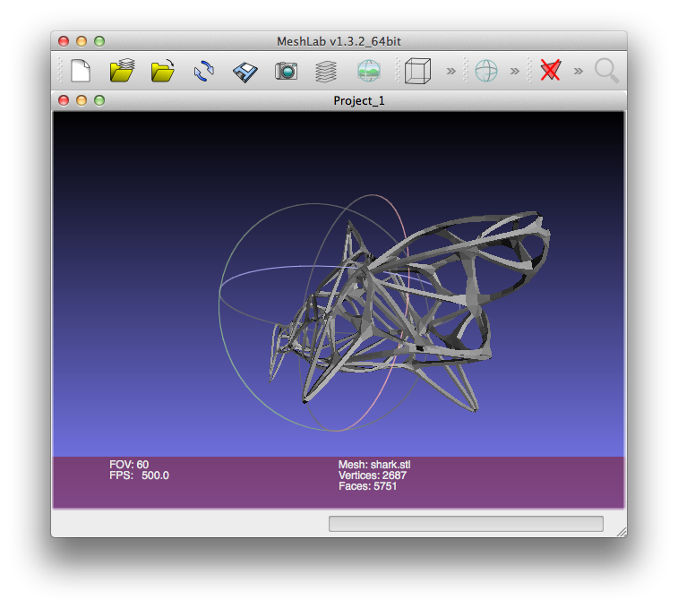Minimize the Project_1 subwindow
The image size is (678, 608).
click(82, 100)
